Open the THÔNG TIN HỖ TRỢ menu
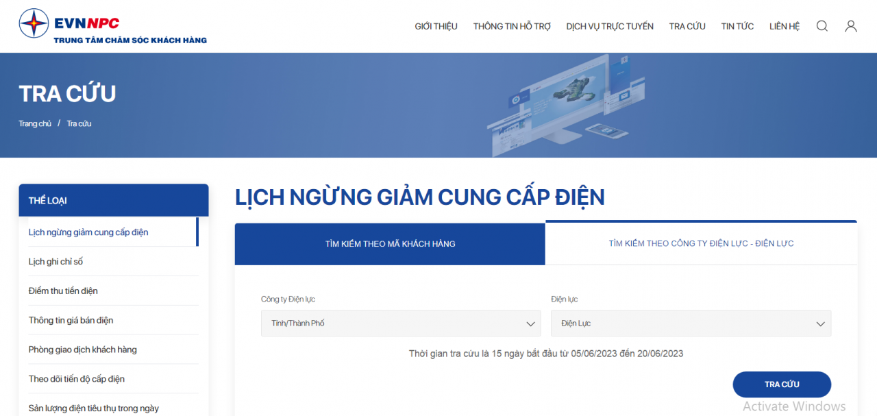877x416 pixels. tap(511, 25)
